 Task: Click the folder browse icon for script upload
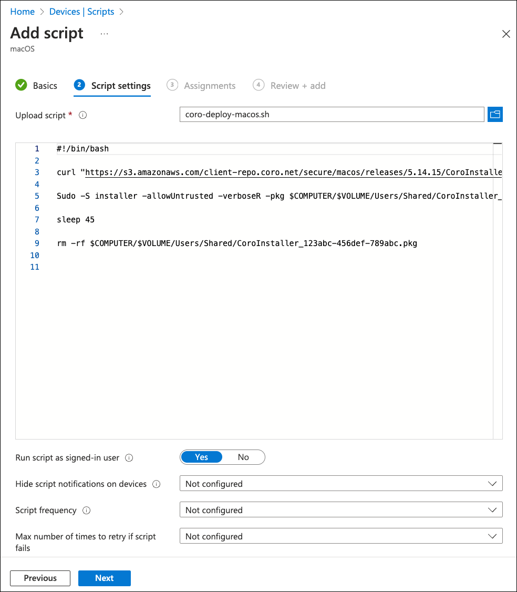click(x=495, y=114)
